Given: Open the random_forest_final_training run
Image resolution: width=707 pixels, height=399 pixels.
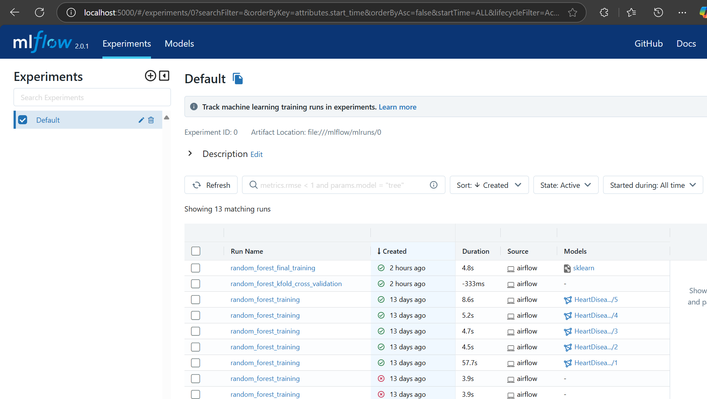Looking at the screenshot, I should (x=273, y=268).
